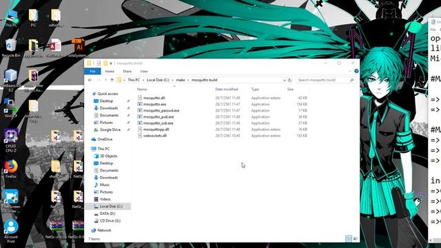441x248 pixels.
Task: Select pinned Documents under Quick access
Action: point(109,115)
